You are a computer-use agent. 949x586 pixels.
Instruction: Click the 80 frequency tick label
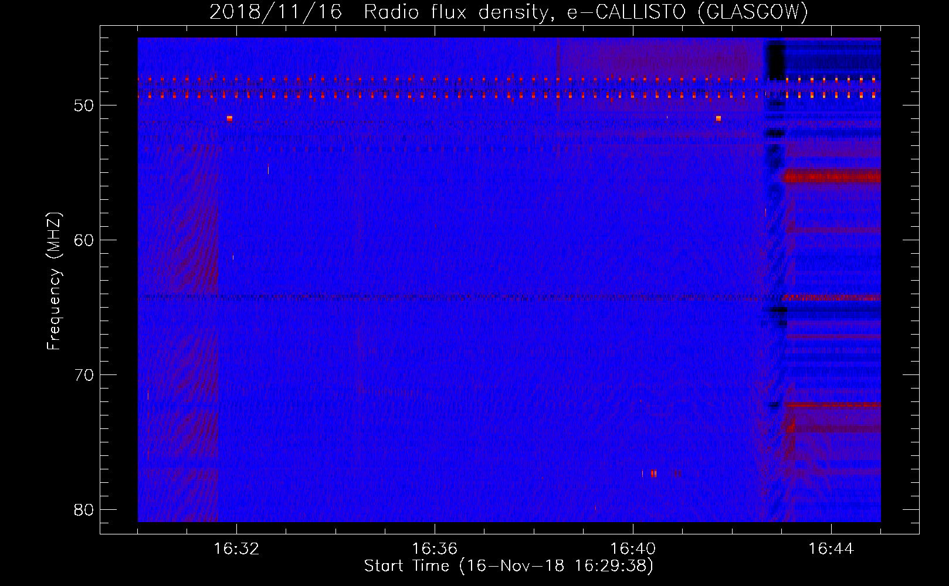click(x=84, y=510)
